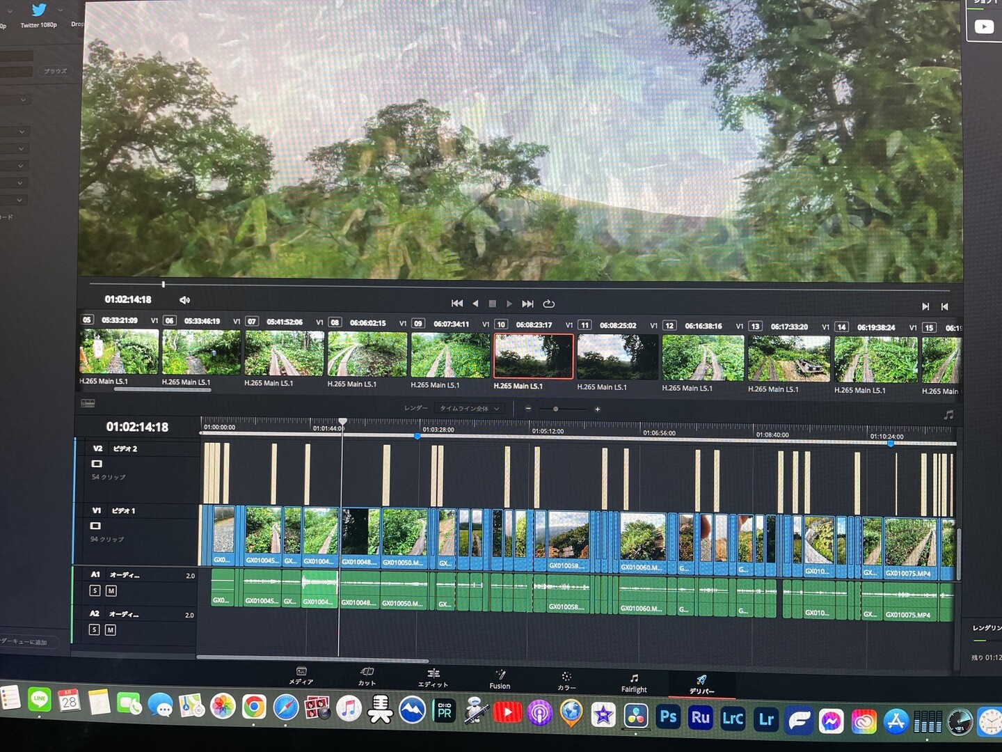The height and width of the screenshot is (752, 1002).
Task: Open the render range タイムライン全体 dropdown
Action: tap(469, 409)
